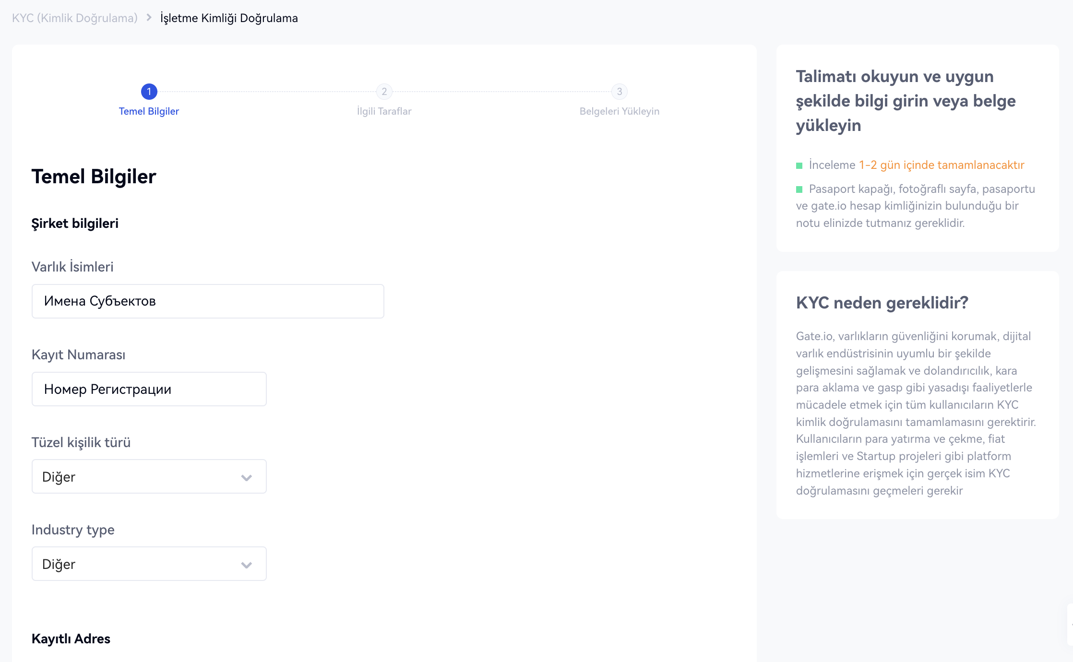The width and height of the screenshot is (1073, 662).
Task: Click the KYC neden gereklidir heading
Action: point(882,303)
